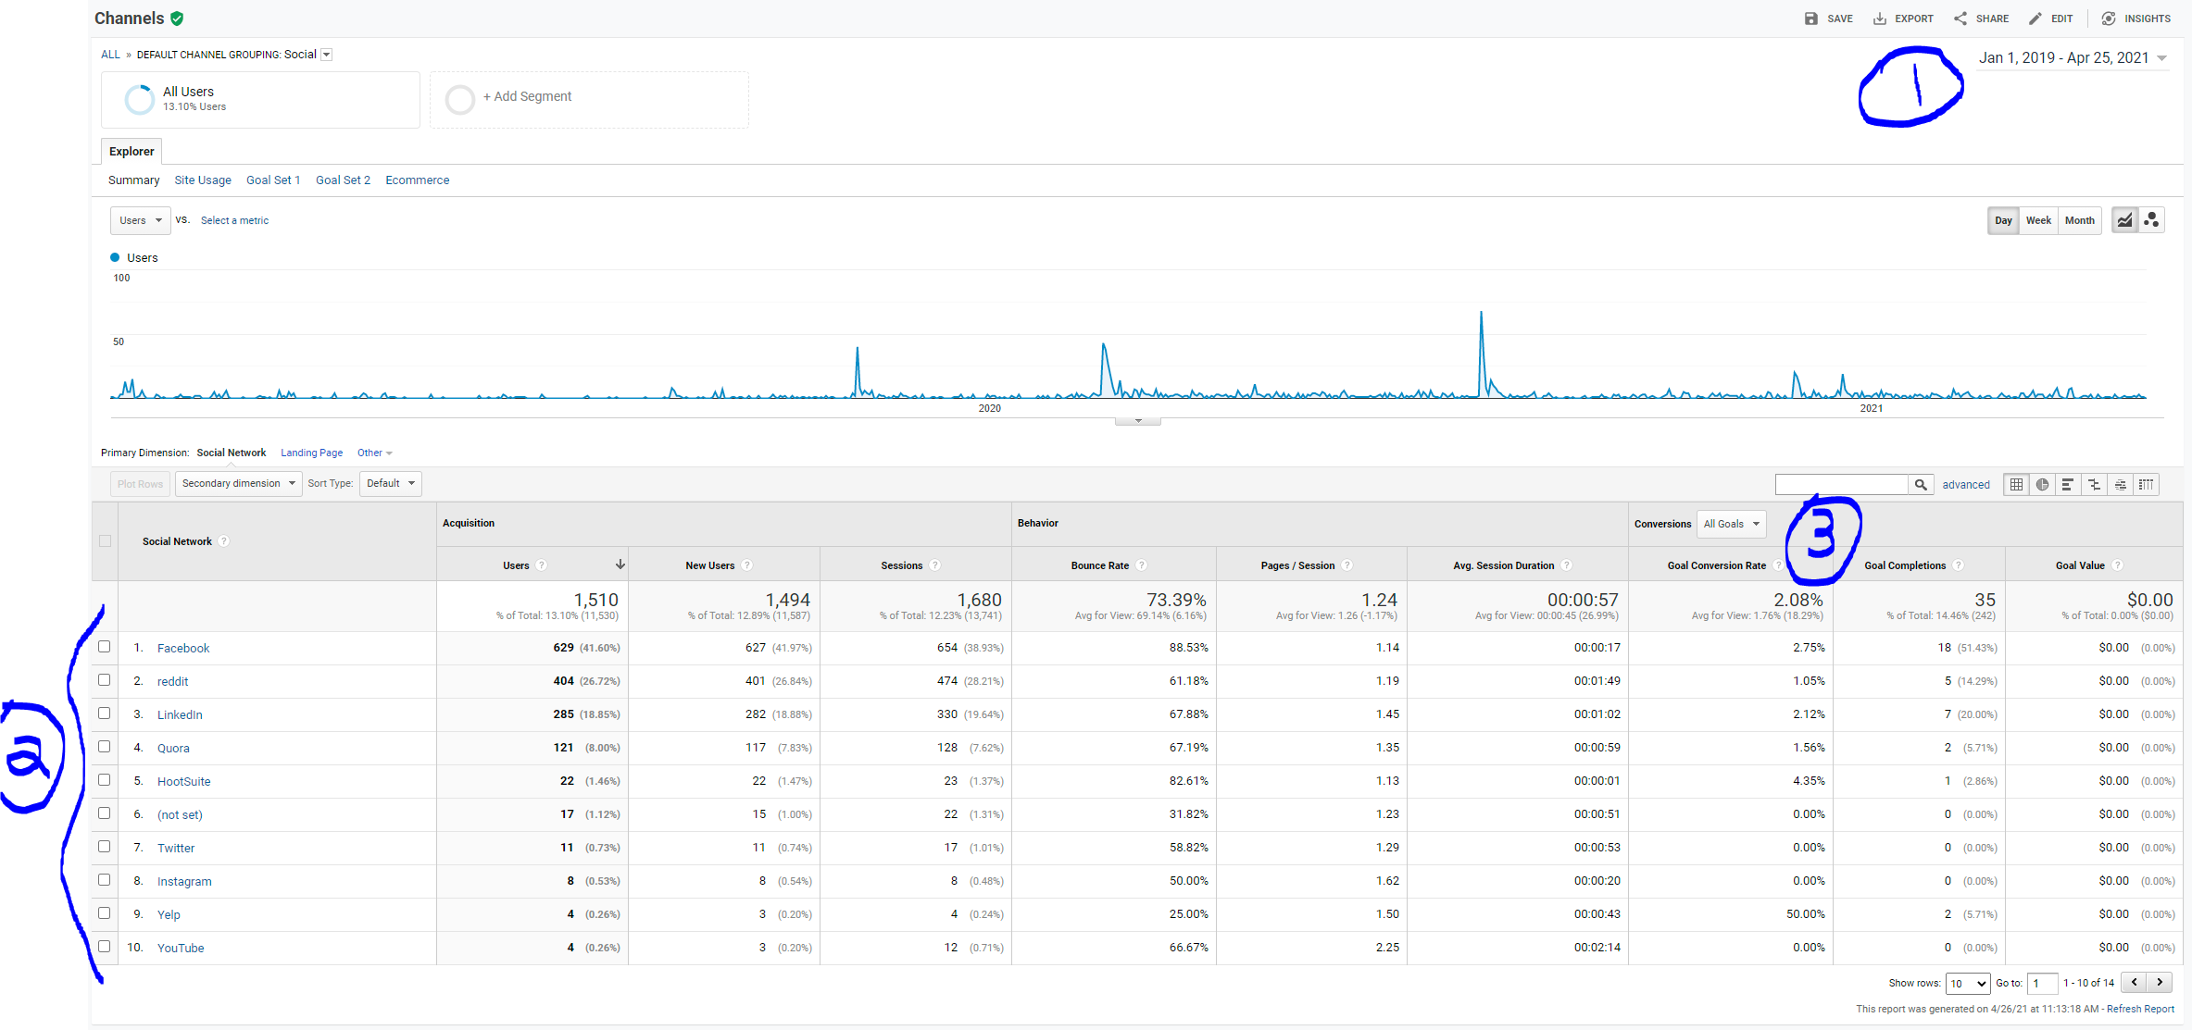Select the comparison view icon

tap(2094, 484)
